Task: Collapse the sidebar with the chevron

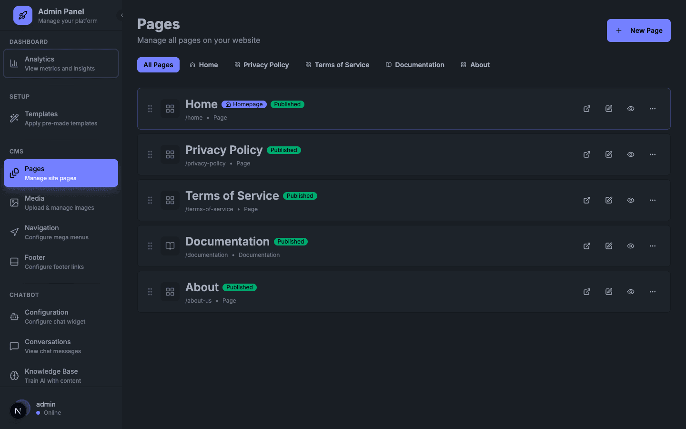Action: click(121, 15)
